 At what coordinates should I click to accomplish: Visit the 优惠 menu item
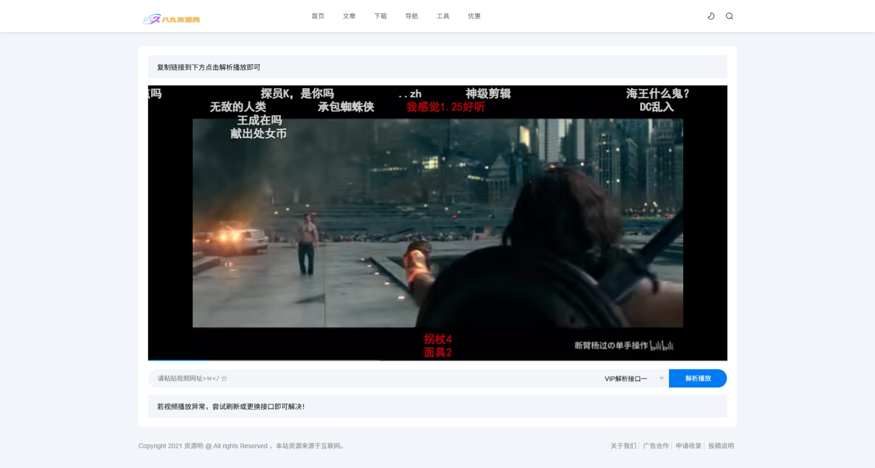point(474,16)
